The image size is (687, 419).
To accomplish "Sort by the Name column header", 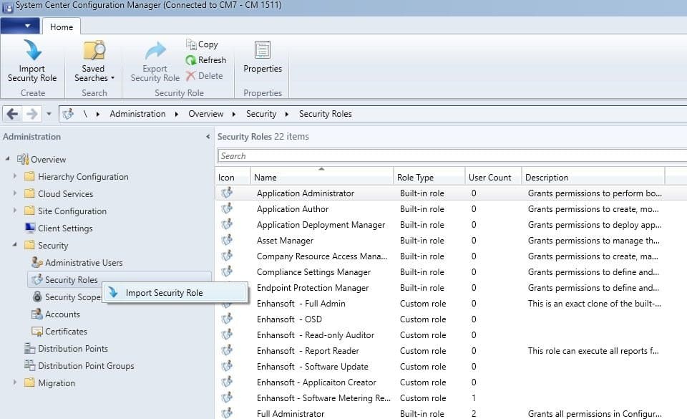I will 321,176.
